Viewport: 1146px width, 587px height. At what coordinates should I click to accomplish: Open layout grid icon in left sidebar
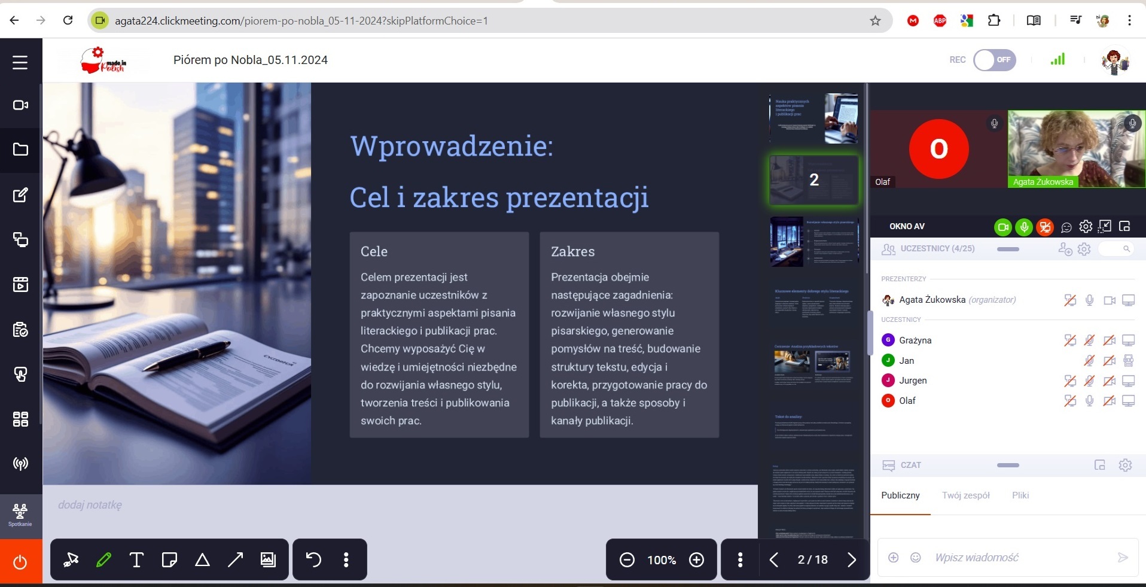coord(20,419)
